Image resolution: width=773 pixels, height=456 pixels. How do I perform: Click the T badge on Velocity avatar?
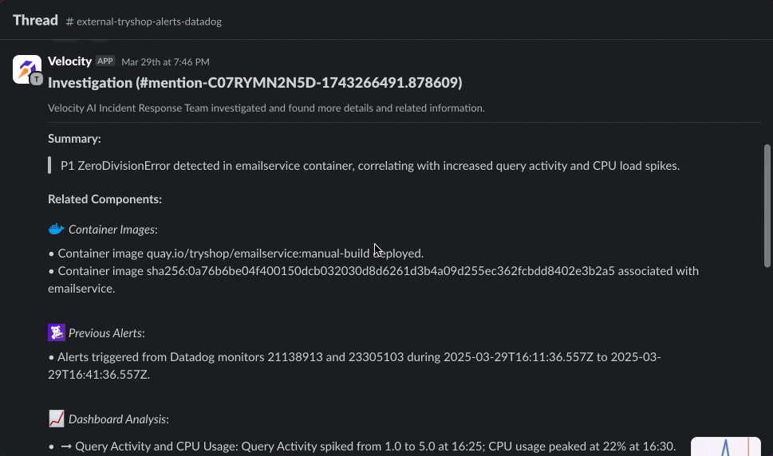(36, 79)
